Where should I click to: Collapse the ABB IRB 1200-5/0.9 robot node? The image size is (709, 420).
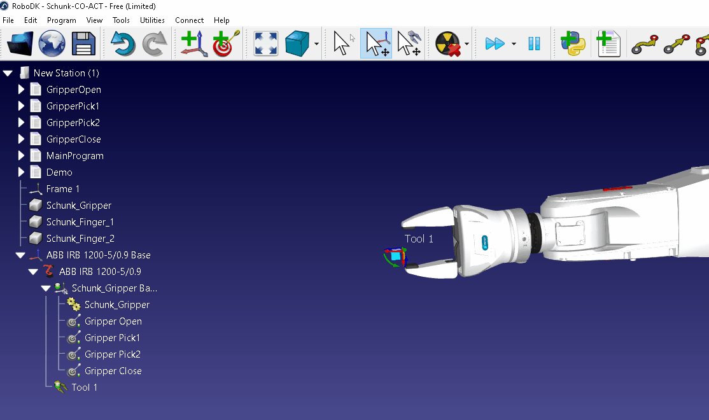(x=33, y=272)
